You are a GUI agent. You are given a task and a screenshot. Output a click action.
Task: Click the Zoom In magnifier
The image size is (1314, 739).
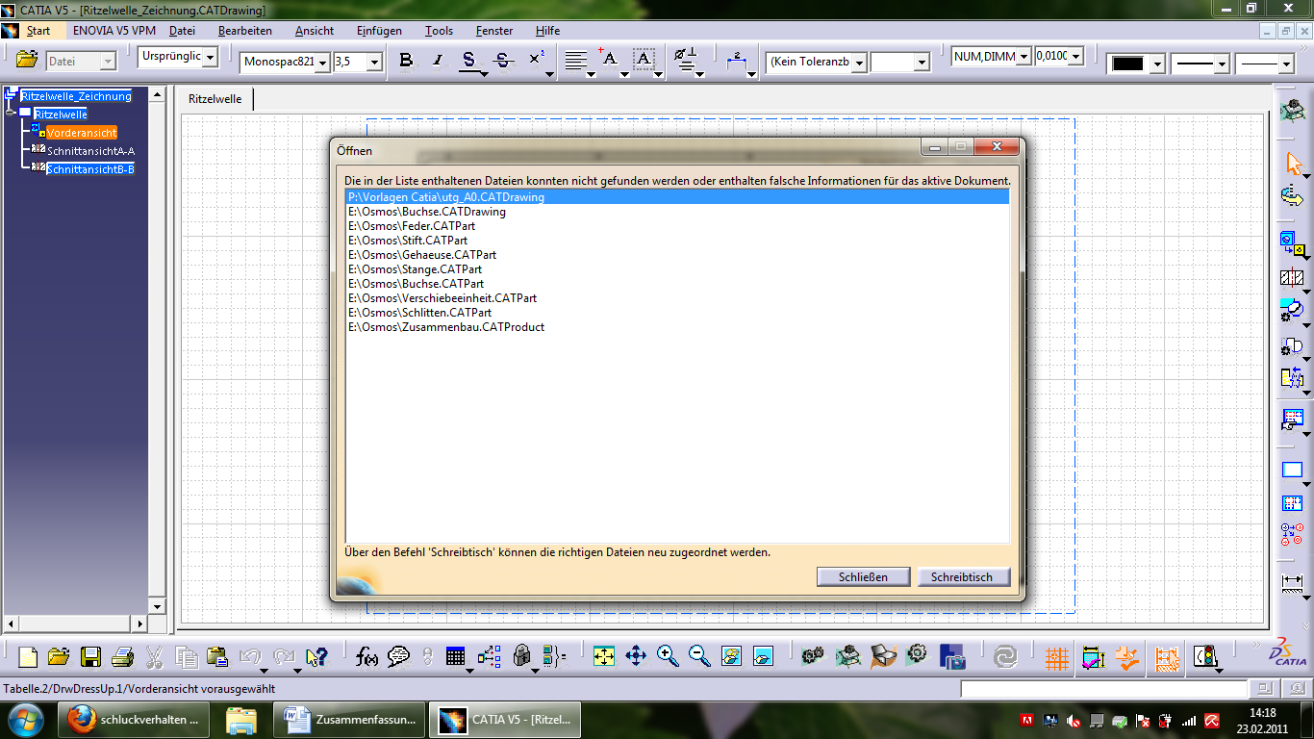(668, 657)
